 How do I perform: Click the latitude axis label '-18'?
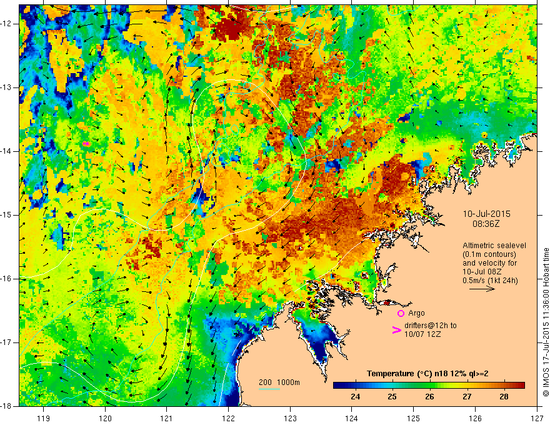[7, 406]
